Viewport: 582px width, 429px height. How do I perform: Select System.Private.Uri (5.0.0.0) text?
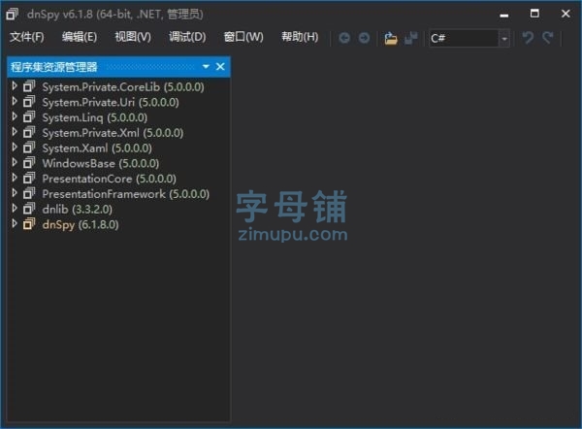(111, 102)
